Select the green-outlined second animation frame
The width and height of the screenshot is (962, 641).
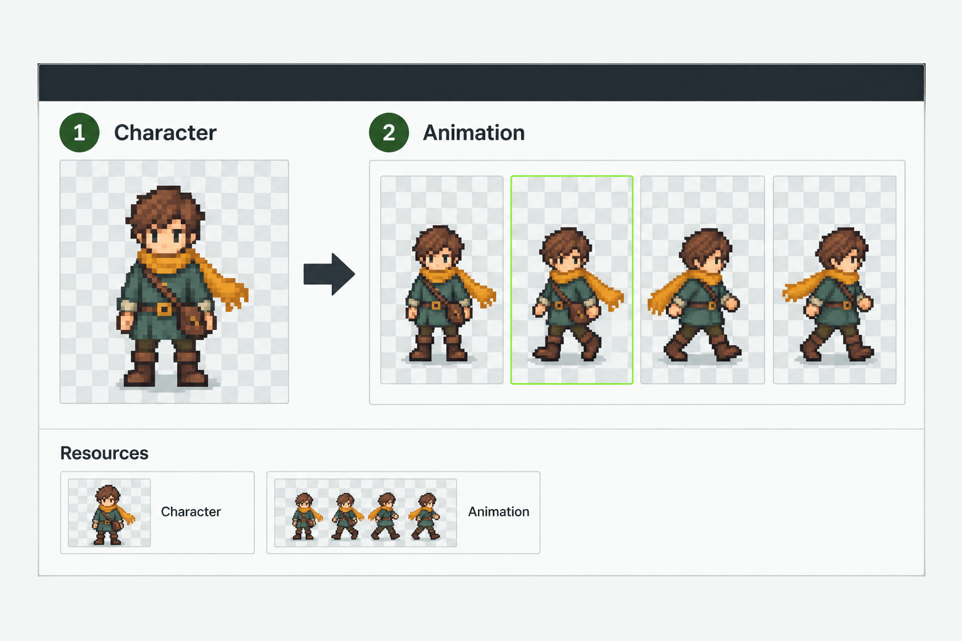572,280
